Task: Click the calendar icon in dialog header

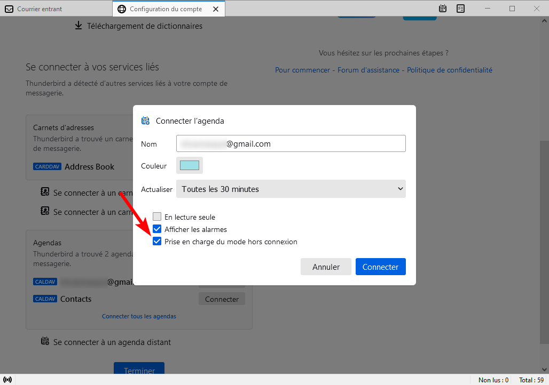Action: tap(145, 121)
